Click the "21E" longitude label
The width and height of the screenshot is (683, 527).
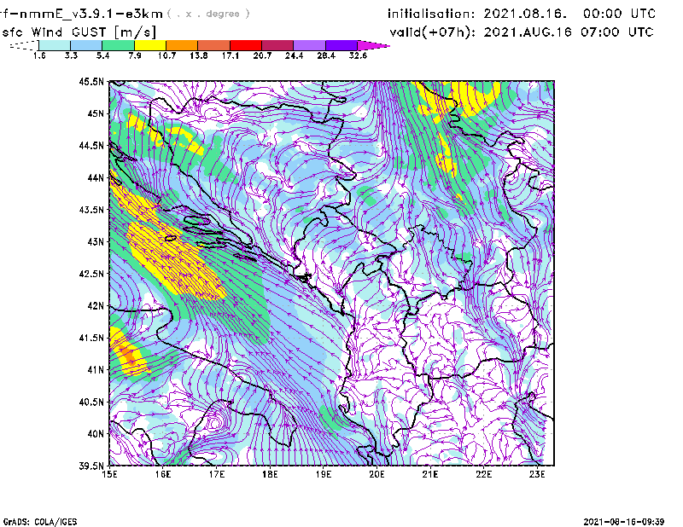click(x=430, y=474)
